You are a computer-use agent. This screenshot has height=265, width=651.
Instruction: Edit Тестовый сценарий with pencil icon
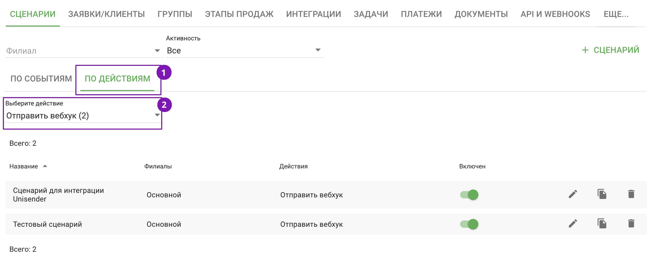(x=573, y=223)
